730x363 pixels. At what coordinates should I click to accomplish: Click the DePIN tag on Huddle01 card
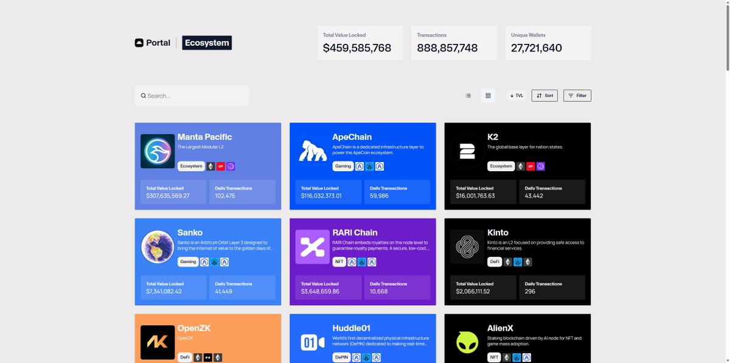point(342,358)
